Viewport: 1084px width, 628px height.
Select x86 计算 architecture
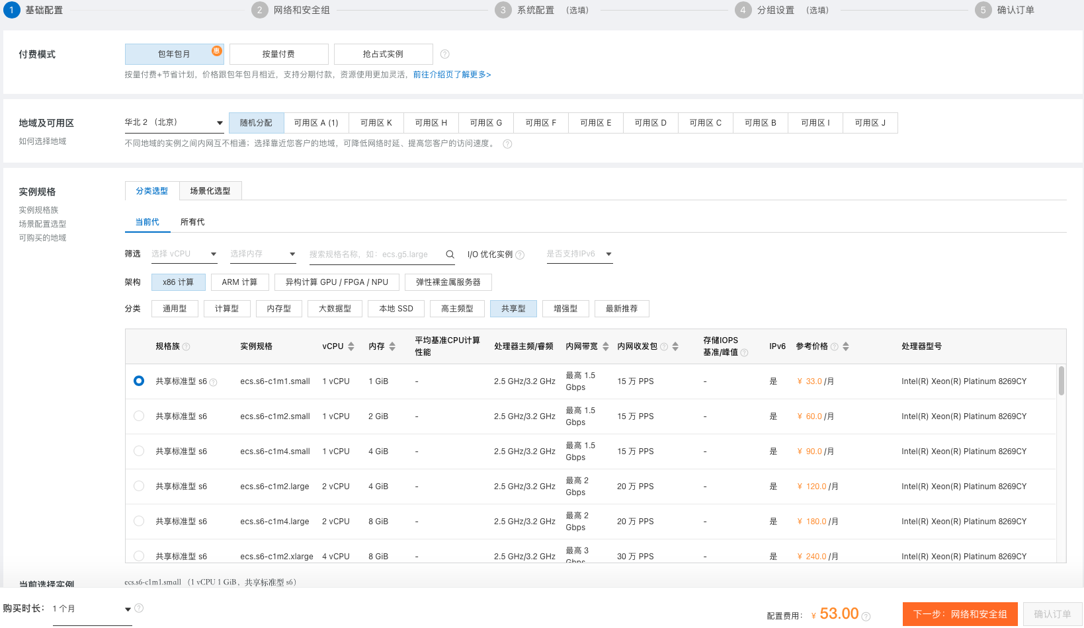click(x=179, y=282)
